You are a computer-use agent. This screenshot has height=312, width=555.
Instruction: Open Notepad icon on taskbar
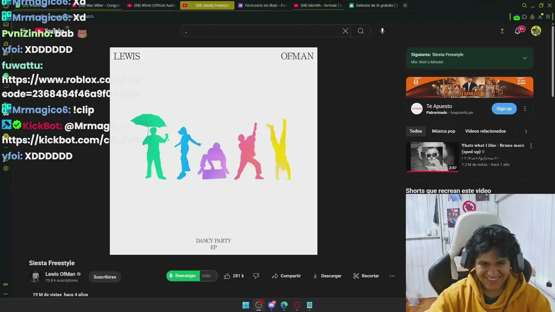coord(310,305)
